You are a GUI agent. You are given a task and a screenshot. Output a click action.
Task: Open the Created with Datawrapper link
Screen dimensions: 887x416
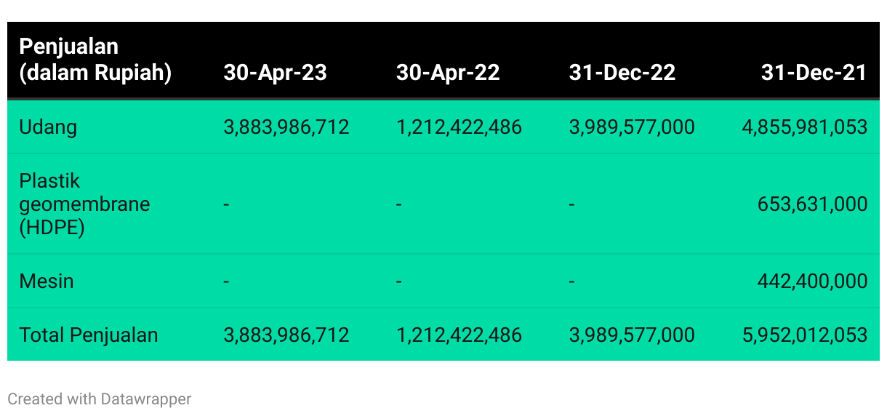pyautogui.click(x=100, y=399)
